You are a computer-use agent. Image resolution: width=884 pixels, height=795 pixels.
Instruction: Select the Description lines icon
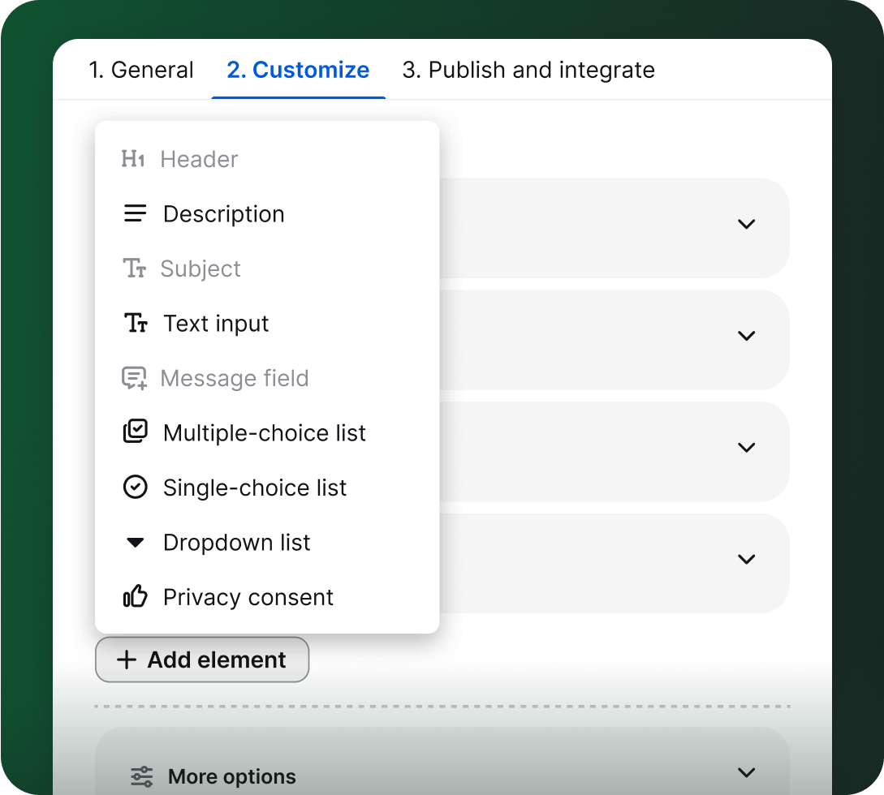[135, 213]
